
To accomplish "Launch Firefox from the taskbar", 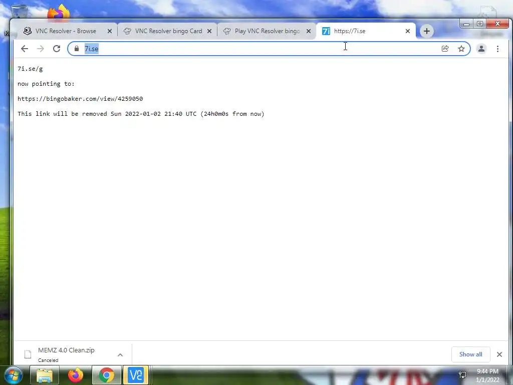I will [76, 375].
